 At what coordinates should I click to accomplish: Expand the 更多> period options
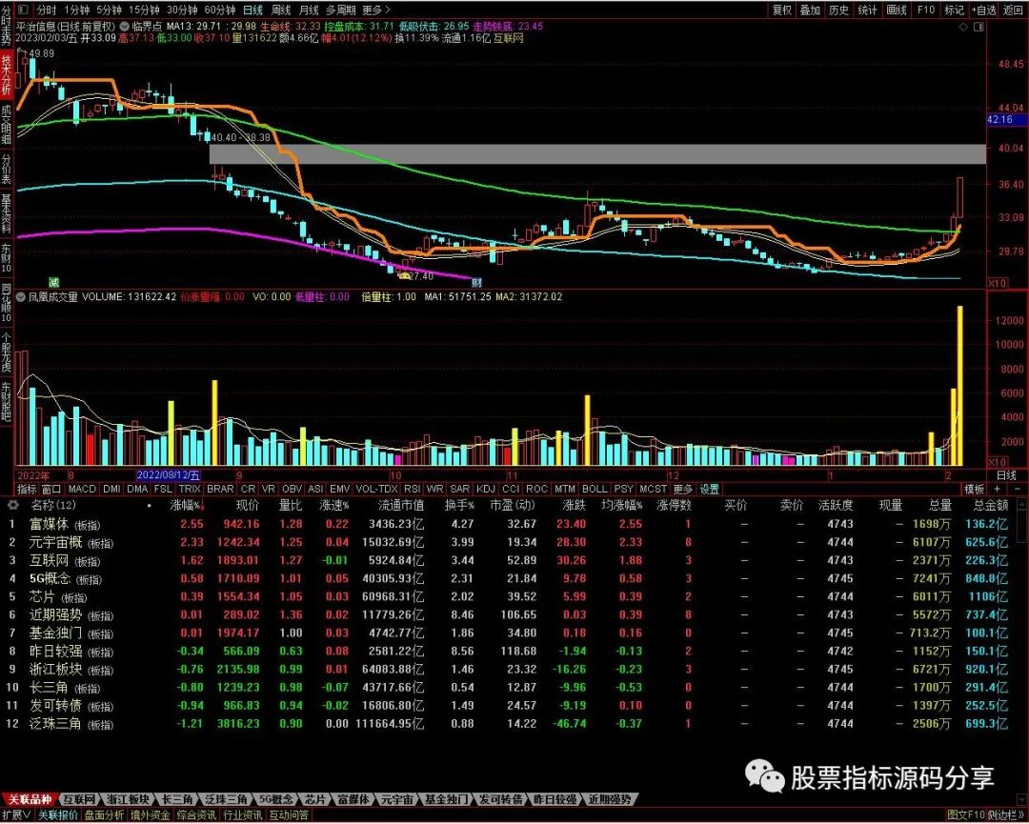point(376,10)
